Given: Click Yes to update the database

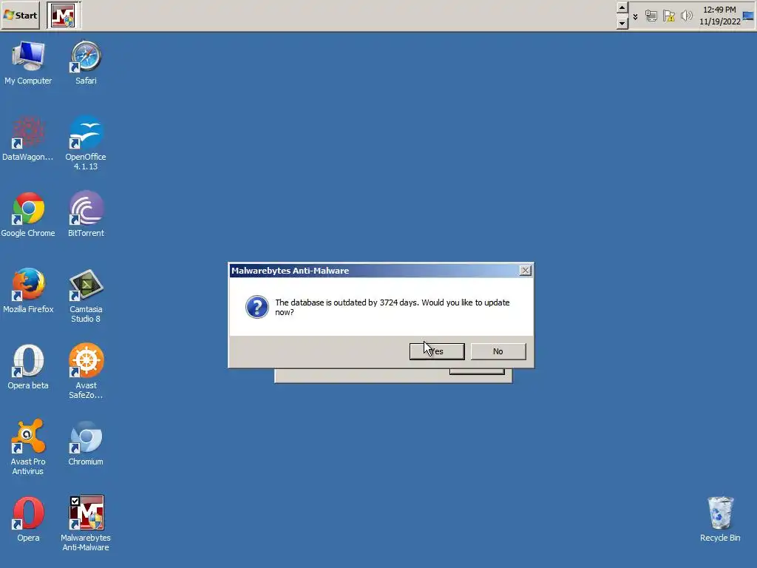Looking at the screenshot, I should pos(437,351).
